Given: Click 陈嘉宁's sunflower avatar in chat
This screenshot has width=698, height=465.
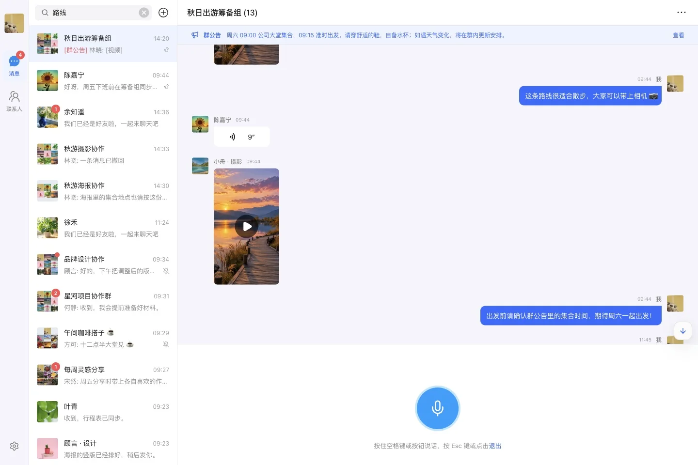Looking at the screenshot, I should (200, 124).
